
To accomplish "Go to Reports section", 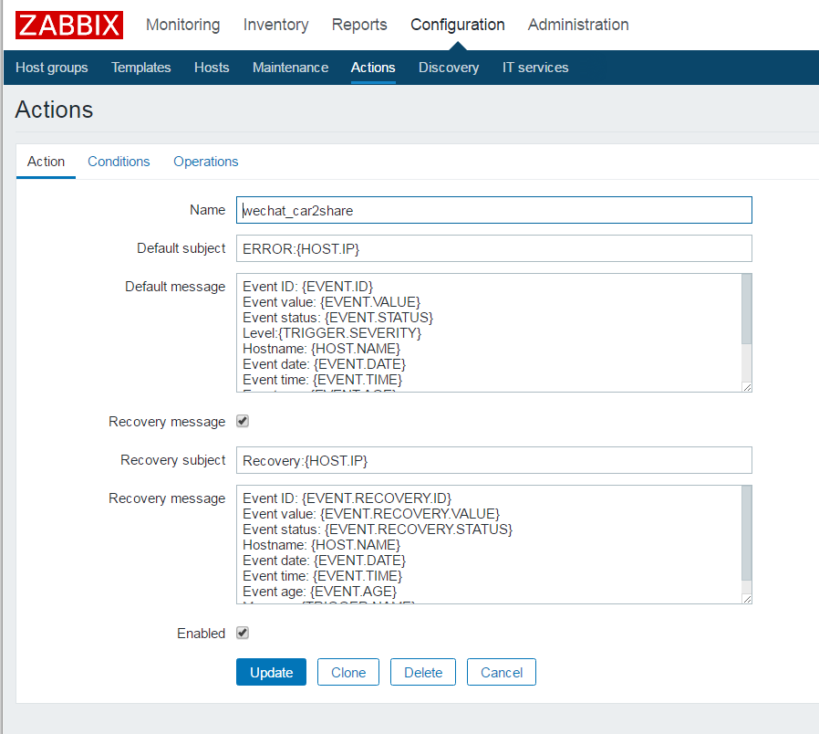I will 359,25.
